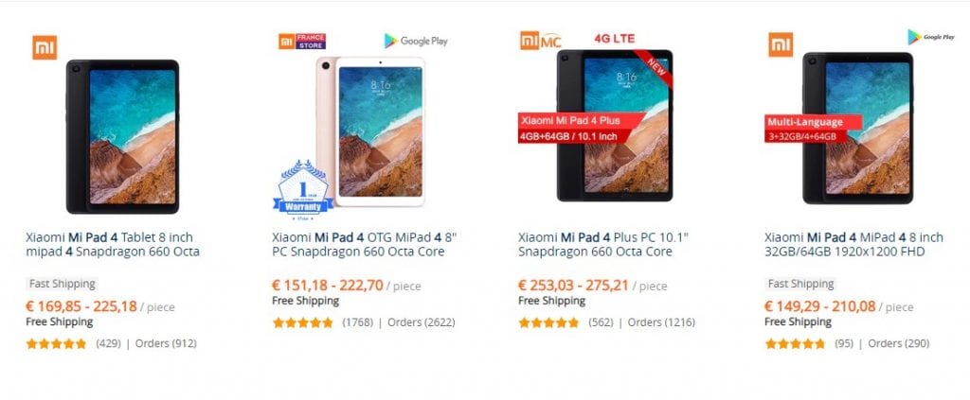The height and width of the screenshot is (400, 970).
Task: Open the Mi Pad 4 Tablet 8 inch mipad title
Action: [x=113, y=244]
